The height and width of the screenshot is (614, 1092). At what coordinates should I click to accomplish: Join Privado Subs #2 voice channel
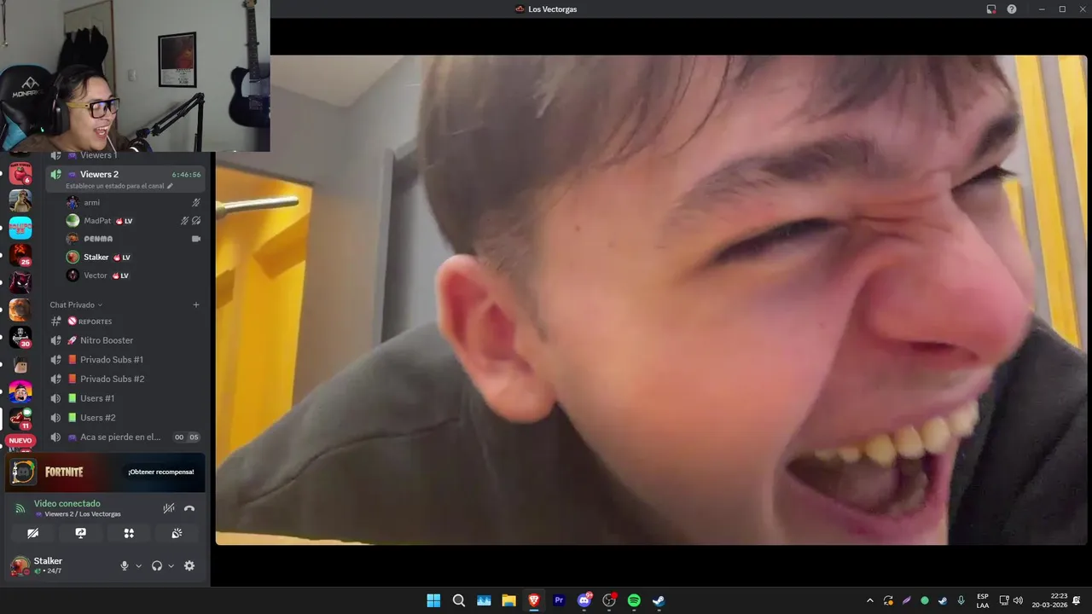[126, 379]
